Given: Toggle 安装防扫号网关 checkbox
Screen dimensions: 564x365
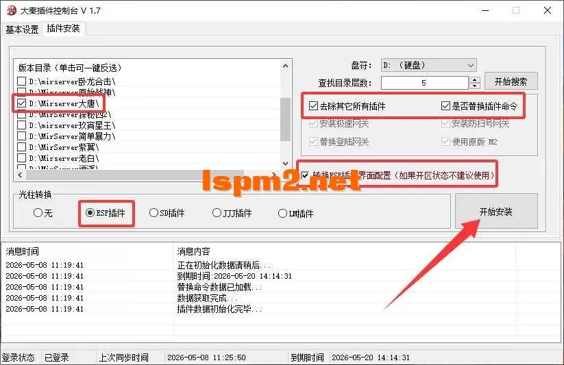Looking at the screenshot, I should pyautogui.click(x=445, y=123).
